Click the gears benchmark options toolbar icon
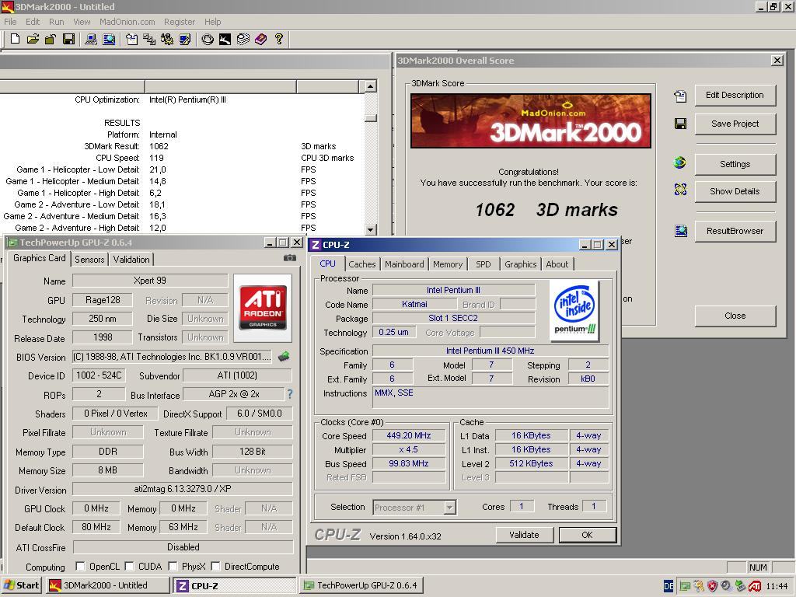 coord(167,39)
